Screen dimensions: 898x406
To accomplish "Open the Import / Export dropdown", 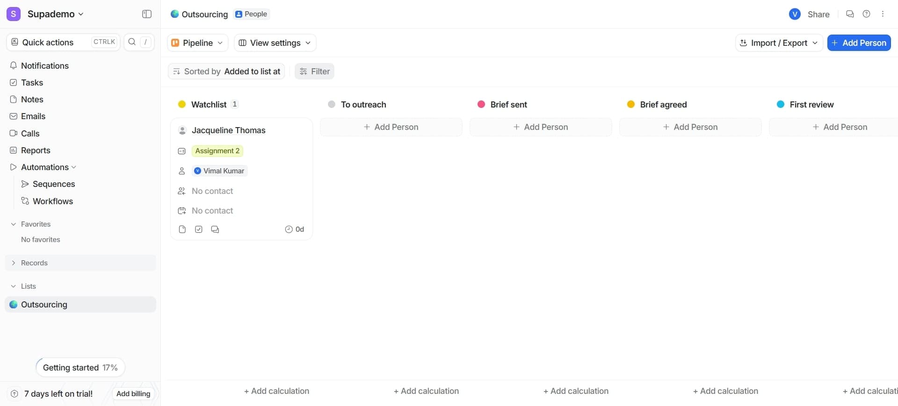I will 779,43.
